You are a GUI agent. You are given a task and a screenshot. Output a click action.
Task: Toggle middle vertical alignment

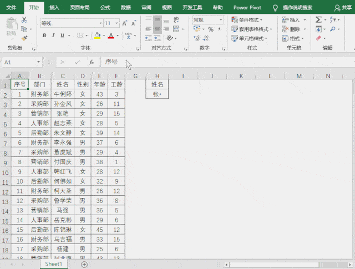158,20
